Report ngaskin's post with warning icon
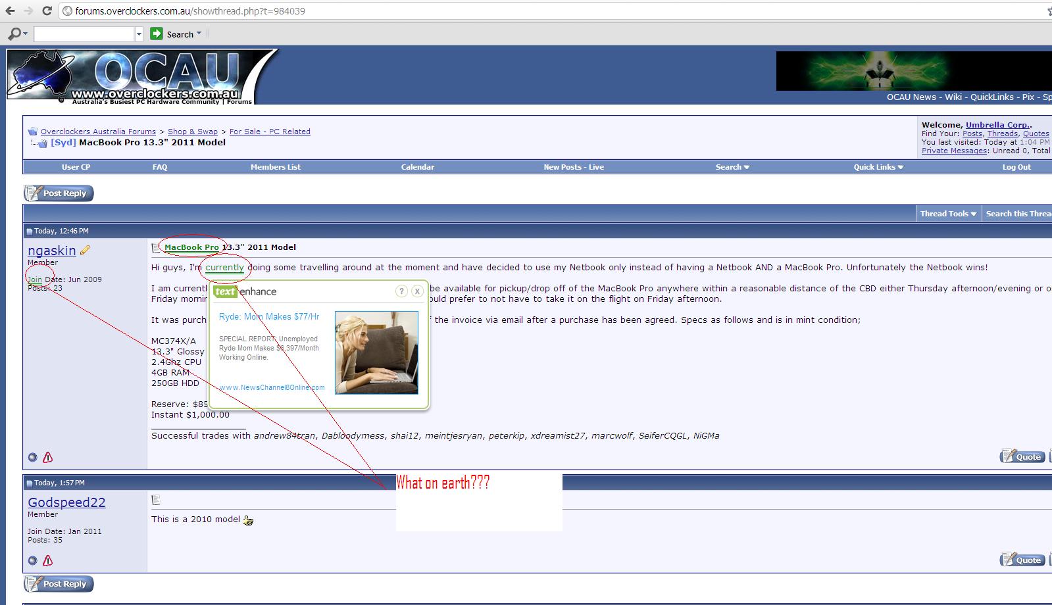This screenshot has width=1052, height=605. tap(47, 457)
